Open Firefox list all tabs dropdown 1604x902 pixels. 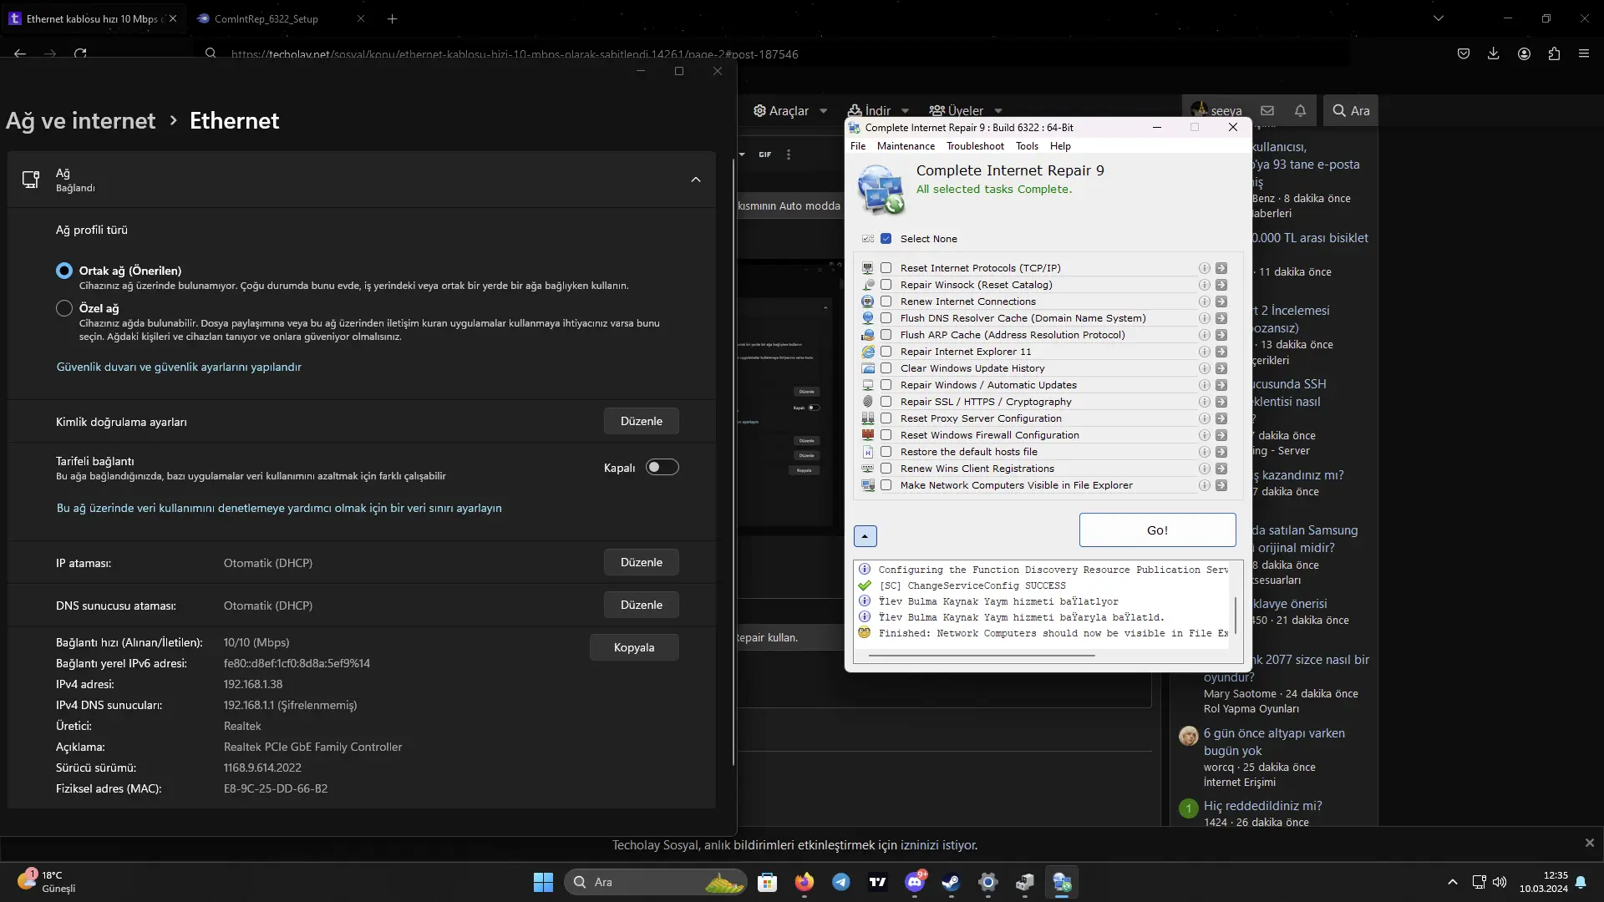click(x=1439, y=18)
